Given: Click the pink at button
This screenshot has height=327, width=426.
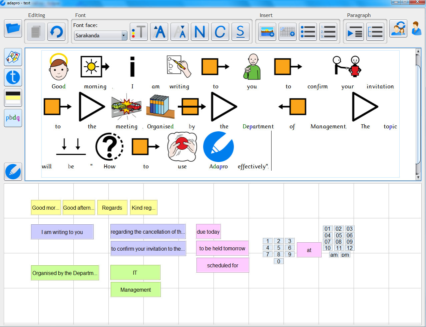Looking at the screenshot, I should [309, 250].
